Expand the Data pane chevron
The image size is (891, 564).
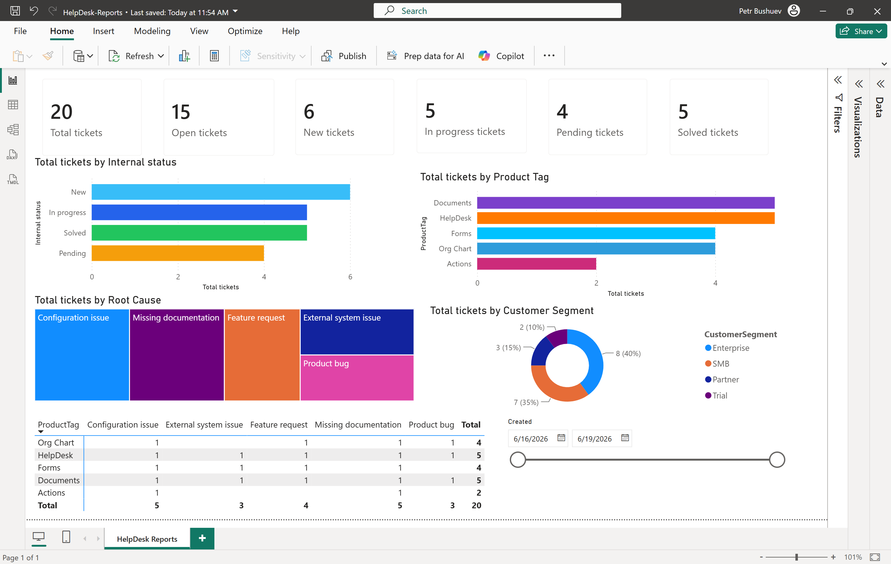pos(880,84)
